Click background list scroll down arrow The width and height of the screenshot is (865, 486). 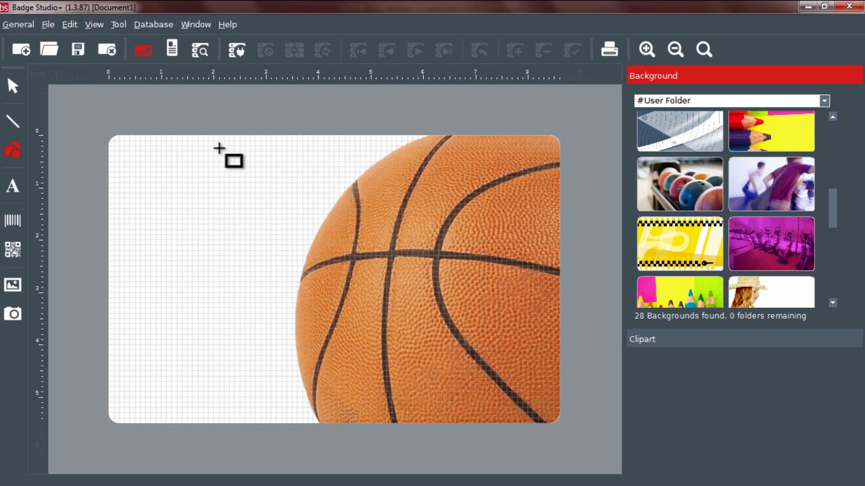pyautogui.click(x=833, y=303)
